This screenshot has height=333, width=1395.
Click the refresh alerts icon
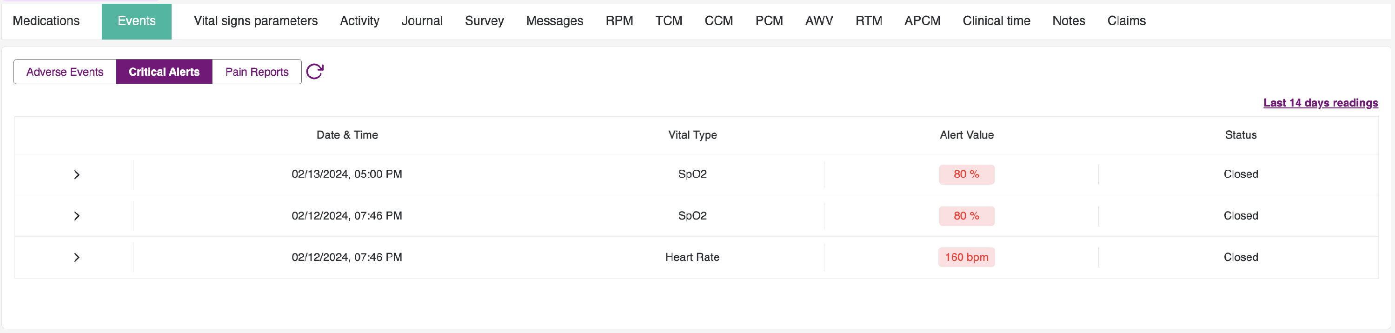pyautogui.click(x=315, y=72)
